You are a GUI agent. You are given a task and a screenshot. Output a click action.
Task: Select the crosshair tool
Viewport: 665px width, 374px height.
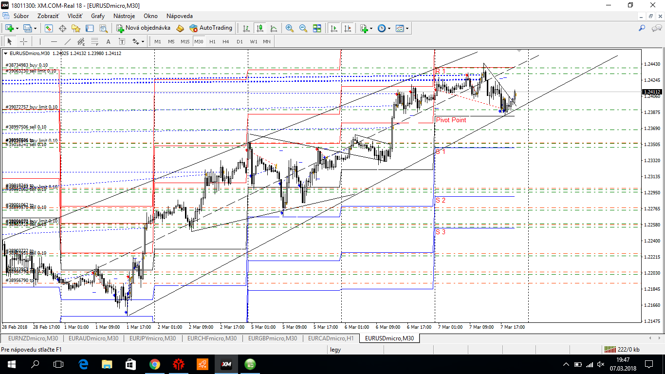[23, 41]
